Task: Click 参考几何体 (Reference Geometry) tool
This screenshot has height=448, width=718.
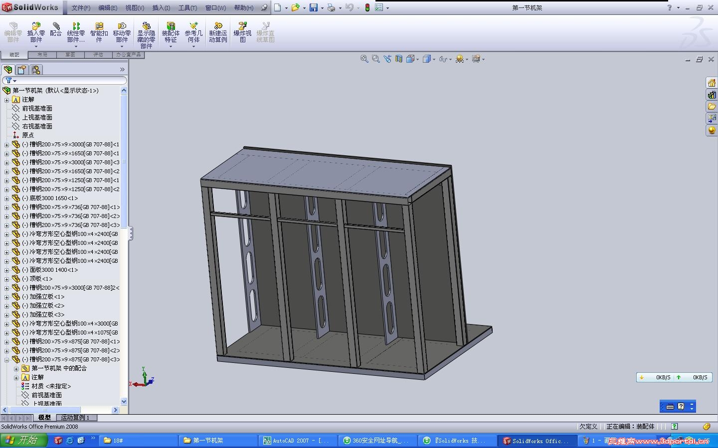Action: click(x=193, y=33)
